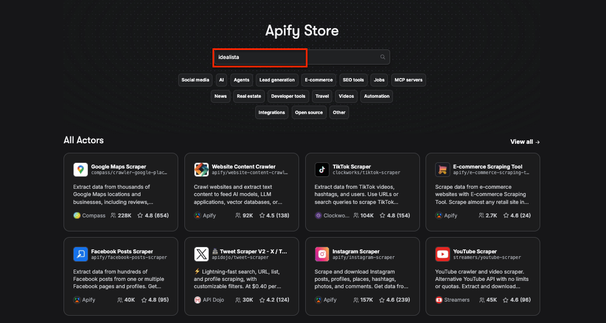Click the Website Content Crawler logo icon
The width and height of the screenshot is (606, 323).
click(x=201, y=170)
